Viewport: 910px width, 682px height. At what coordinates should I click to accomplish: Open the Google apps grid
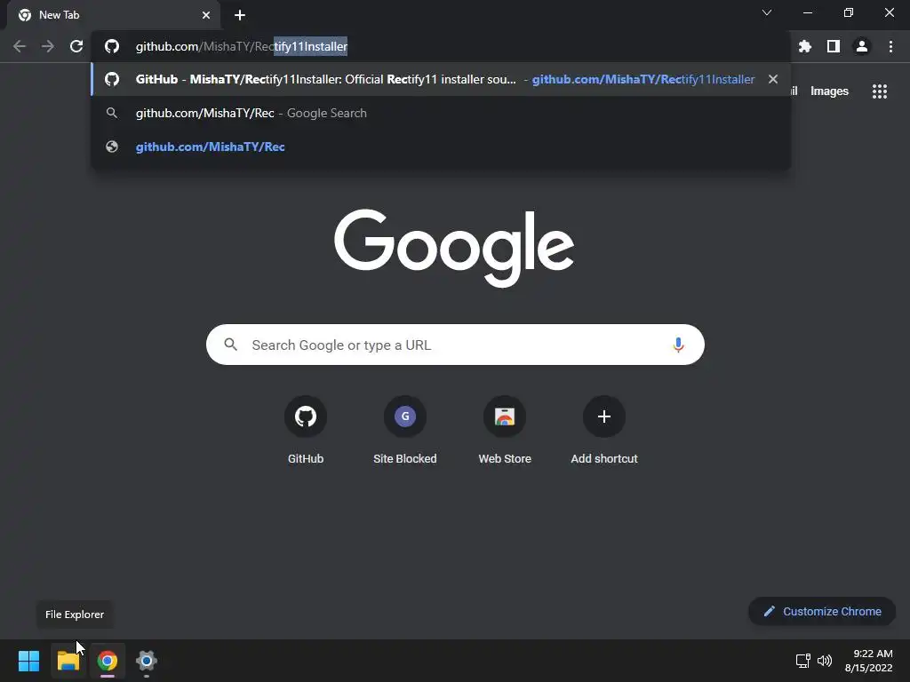tap(879, 91)
